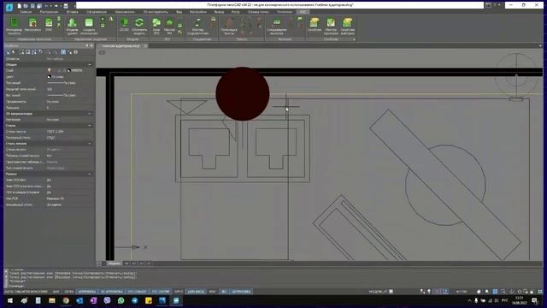Switch to the Вывод ribbon tab
The height and width of the screenshot is (308, 547).
(219, 12)
